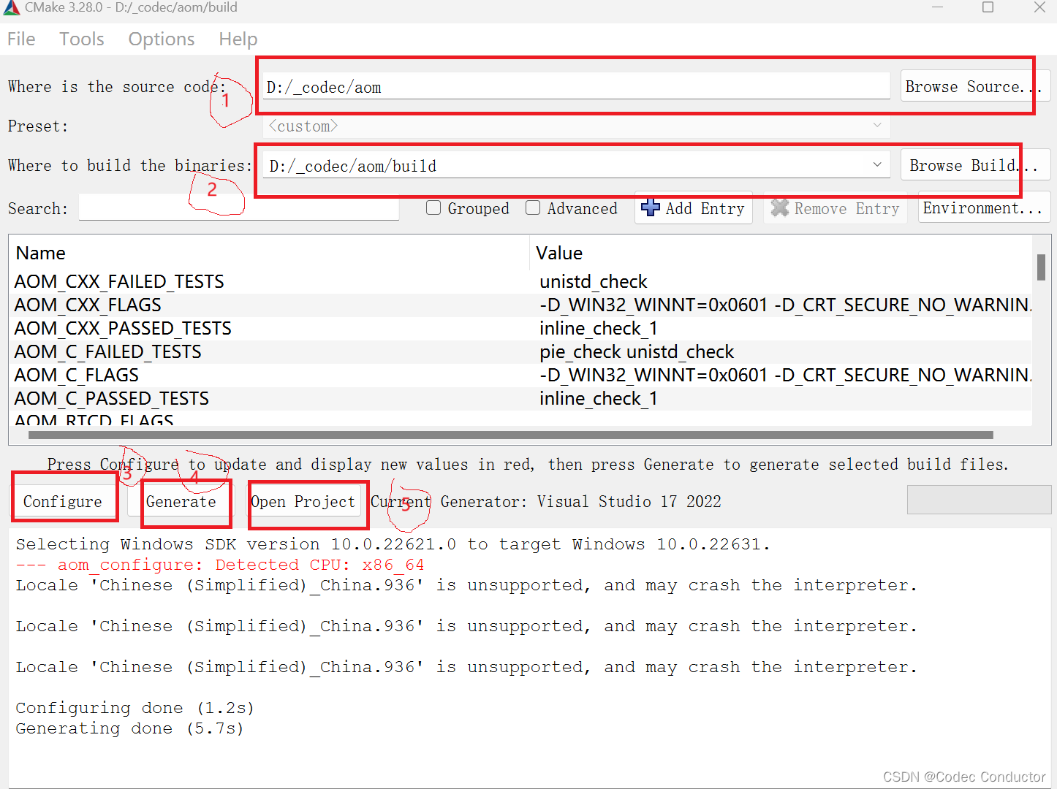Open the Tools menu
Viewport: 1057px width, 789px height.
(81, 39)
